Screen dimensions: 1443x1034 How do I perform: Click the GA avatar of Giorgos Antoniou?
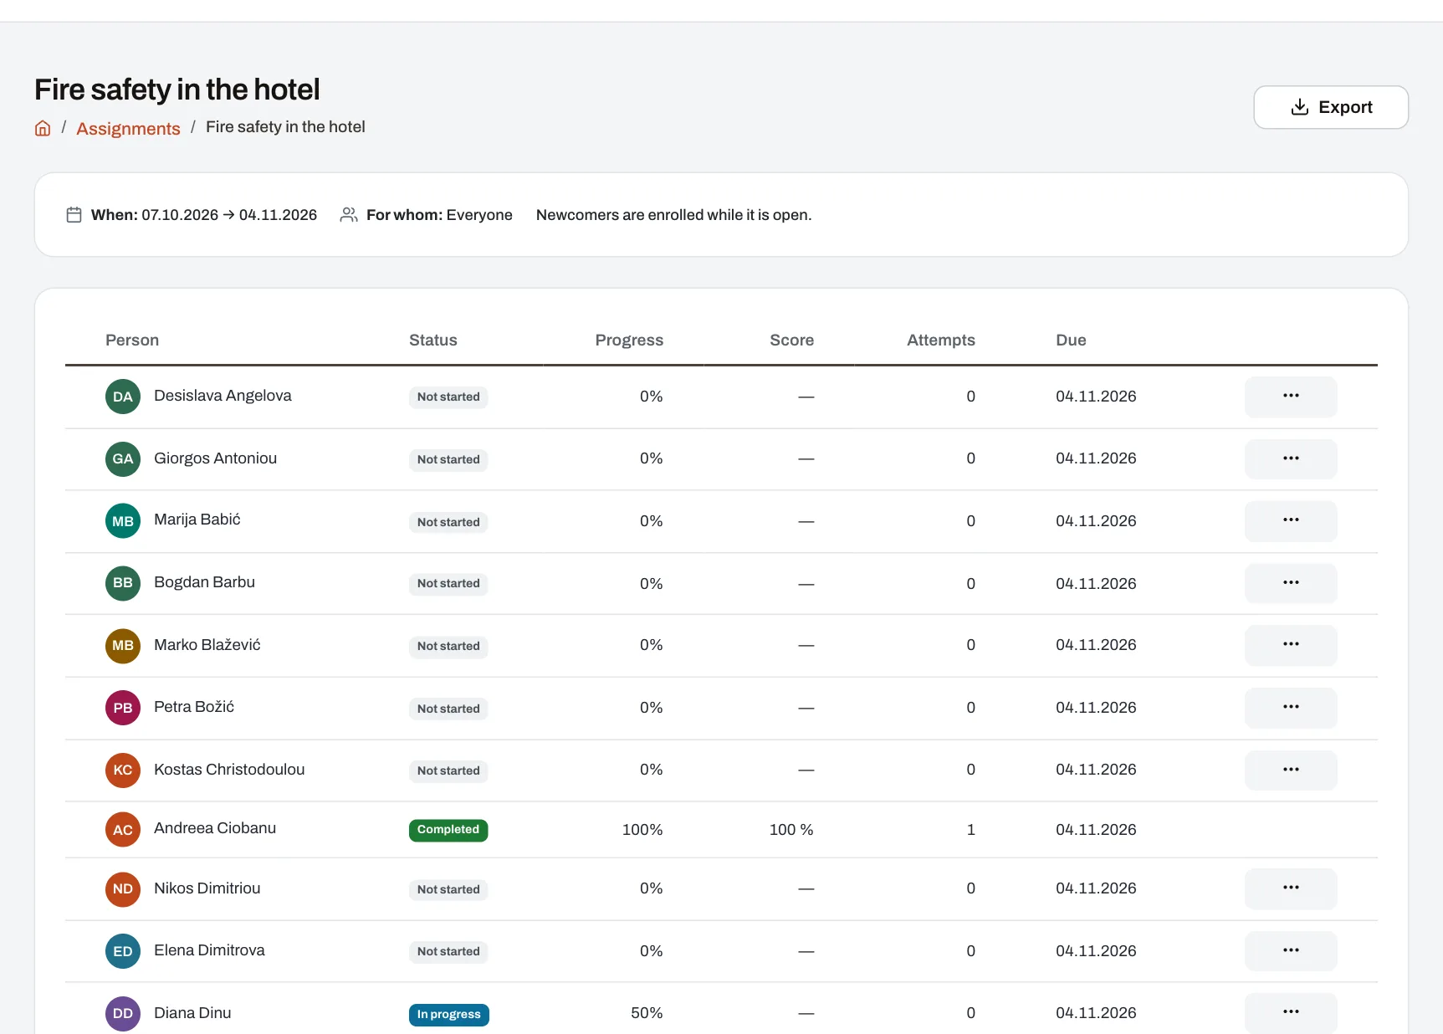click(123, 458)
